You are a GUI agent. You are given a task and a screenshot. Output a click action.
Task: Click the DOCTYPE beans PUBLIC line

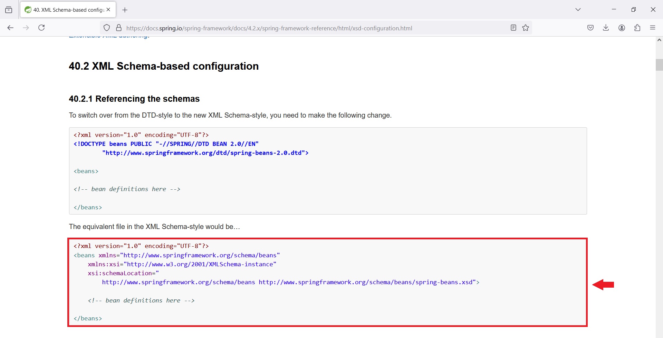(x=166, y=144)
